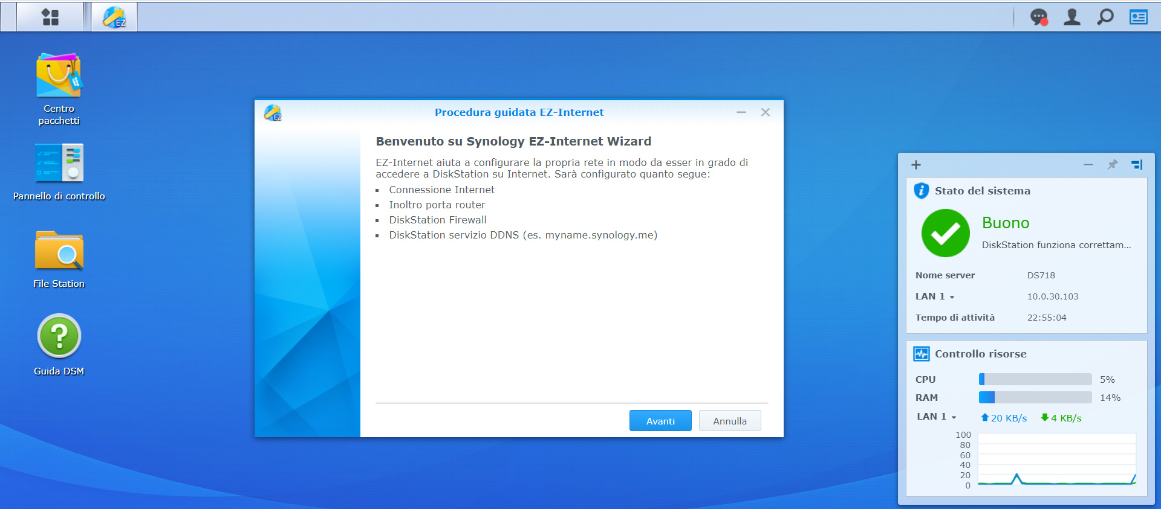This screenshot has width=1161, height=509.
Task: Click the CPU usage bar
Action: click(x=1035, y=379)
